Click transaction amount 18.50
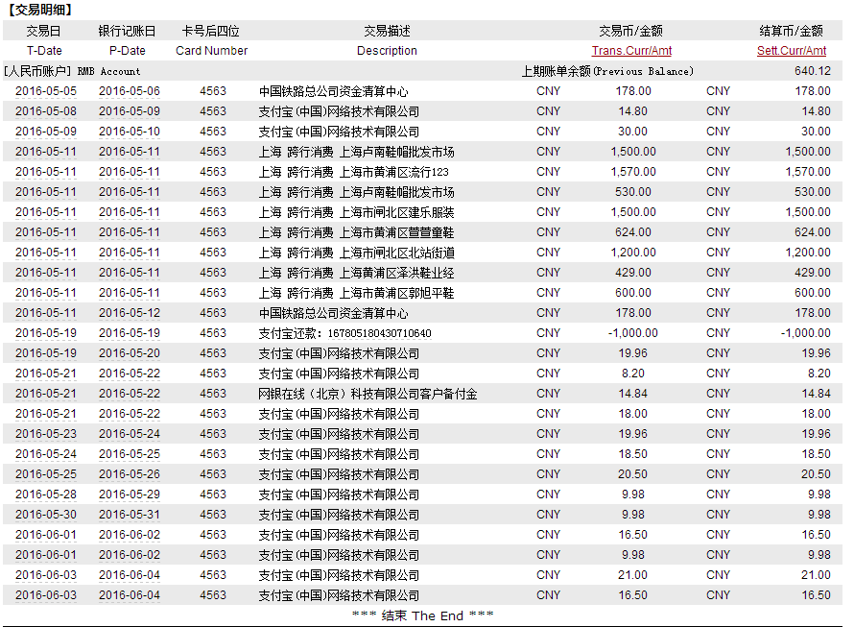The height and width of the screenshot is (627, 854). [633, 454]
